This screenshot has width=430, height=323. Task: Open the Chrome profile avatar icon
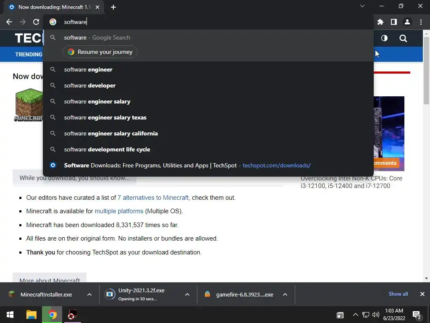click(407, 22)
